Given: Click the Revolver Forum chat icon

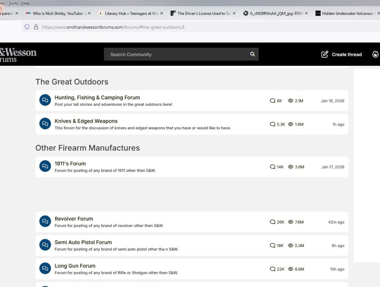Looking at the screenshot, I should 45,222.
